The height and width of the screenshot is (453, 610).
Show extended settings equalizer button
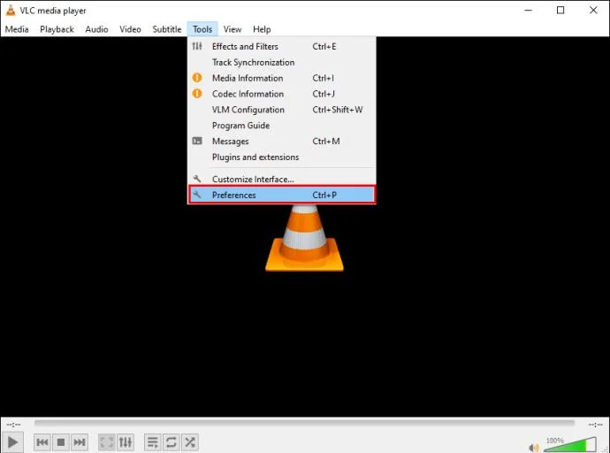pyautogui.click(x=126, y=442)
